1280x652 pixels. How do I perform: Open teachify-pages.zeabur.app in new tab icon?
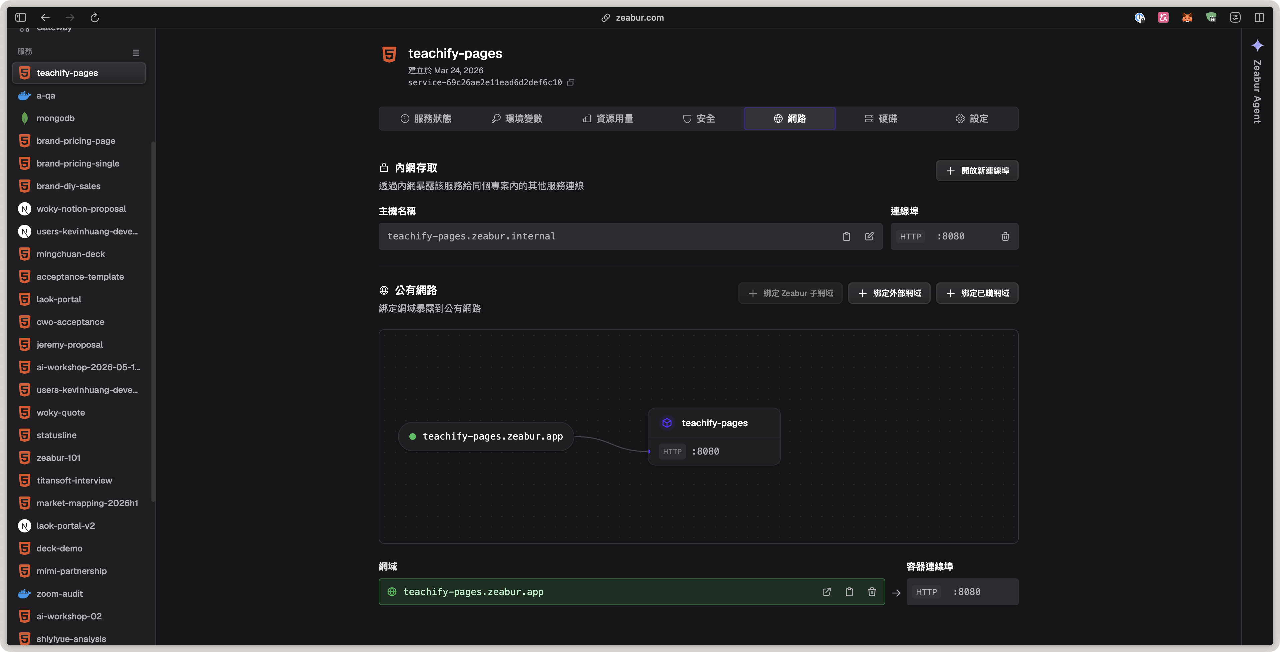pyautogui.click(x=826, y=591)
